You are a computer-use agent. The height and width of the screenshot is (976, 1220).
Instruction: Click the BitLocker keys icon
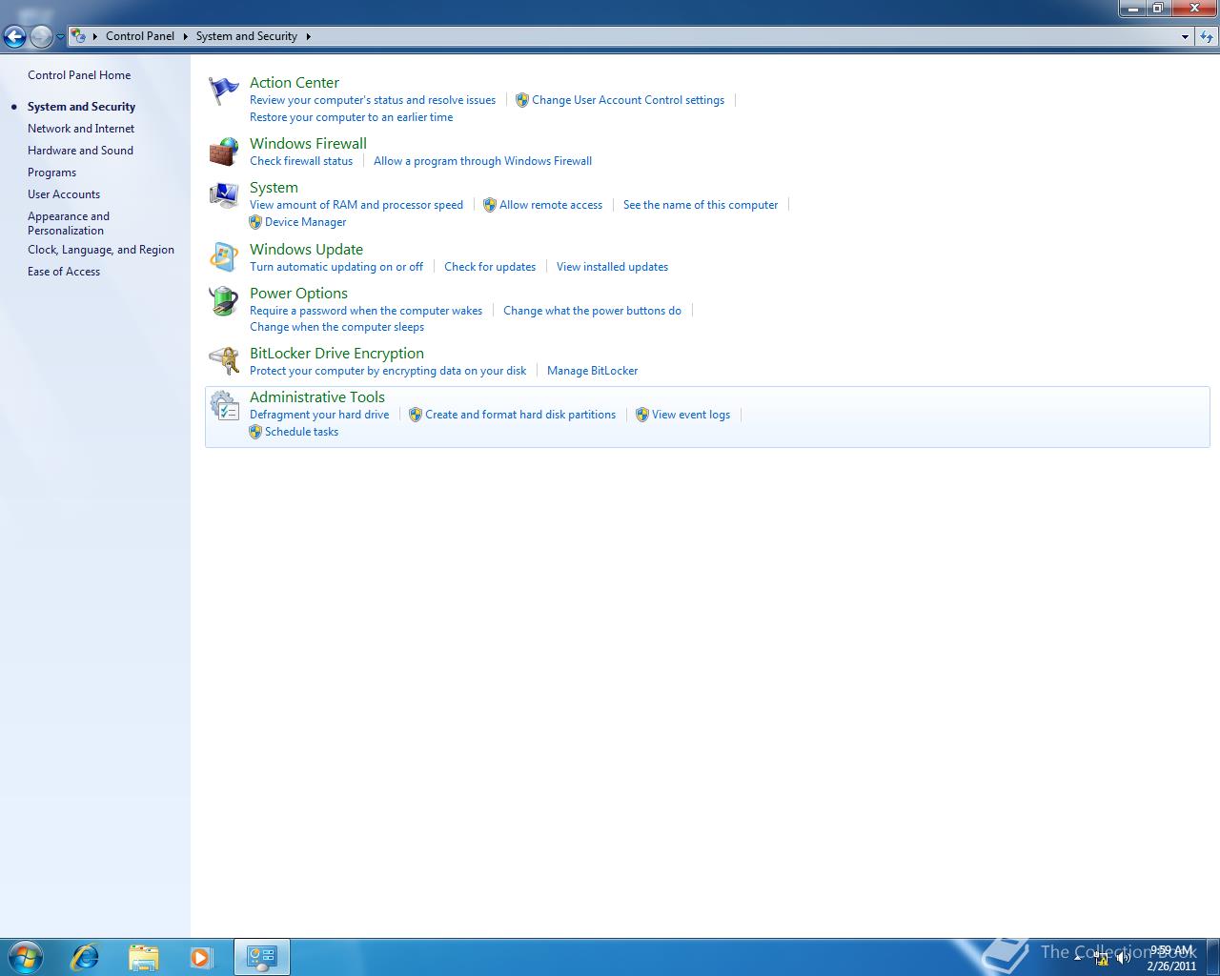pos(224,360)
